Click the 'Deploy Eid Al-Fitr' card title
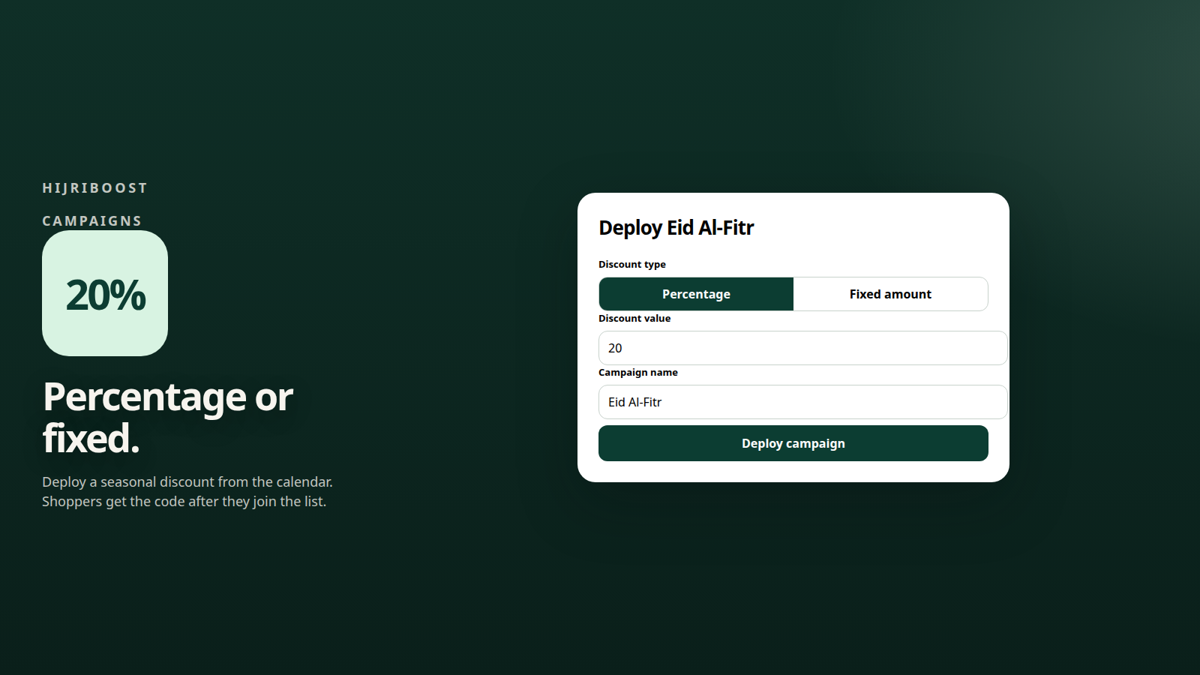 (676, 228)
